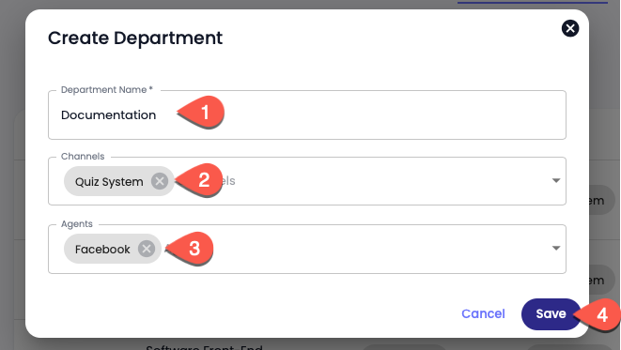This screenshot has height=350, width=621.
Task: Select the Agents field label
Action: coord(77,224)
